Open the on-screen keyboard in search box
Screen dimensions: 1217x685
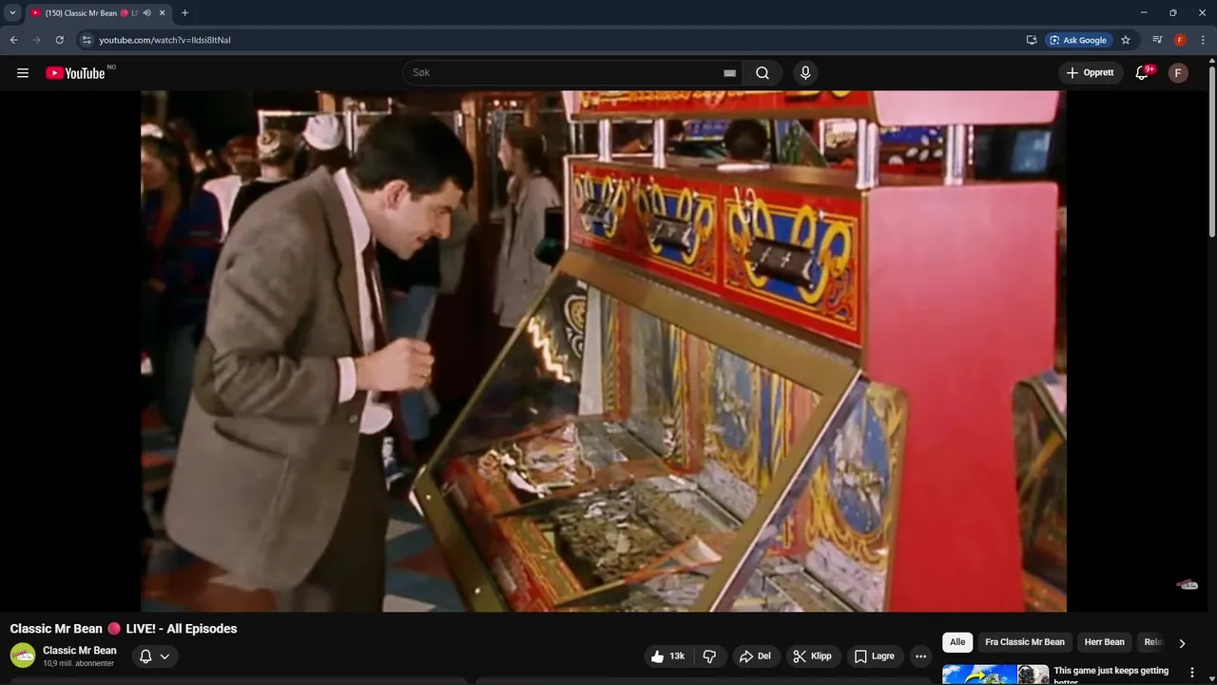(729, 73)
